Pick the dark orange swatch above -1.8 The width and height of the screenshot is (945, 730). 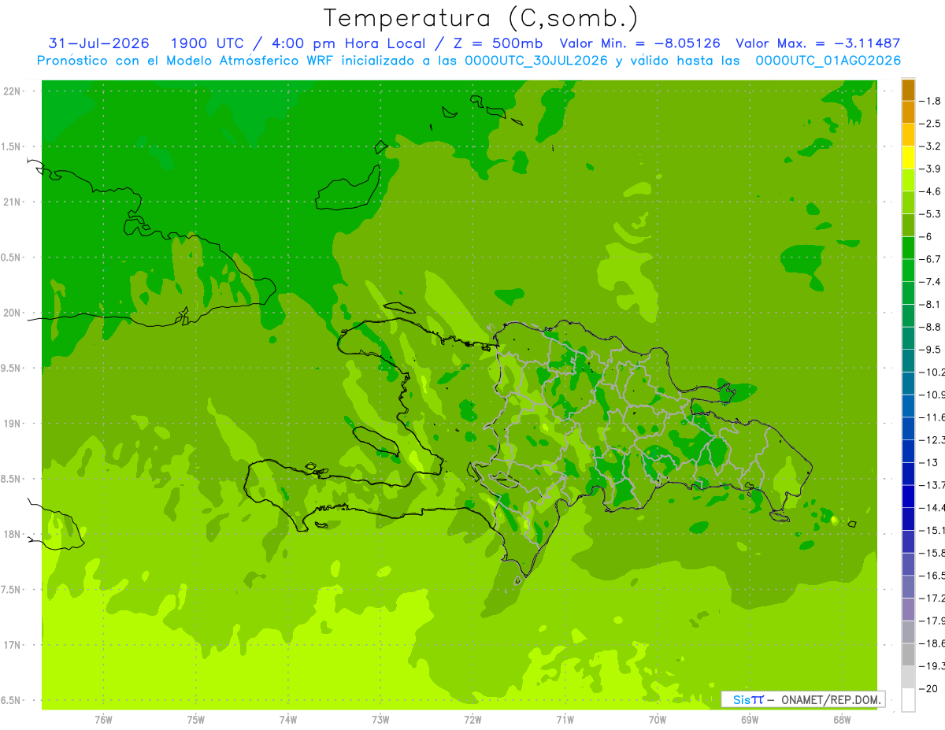click(x=908, y=90)
